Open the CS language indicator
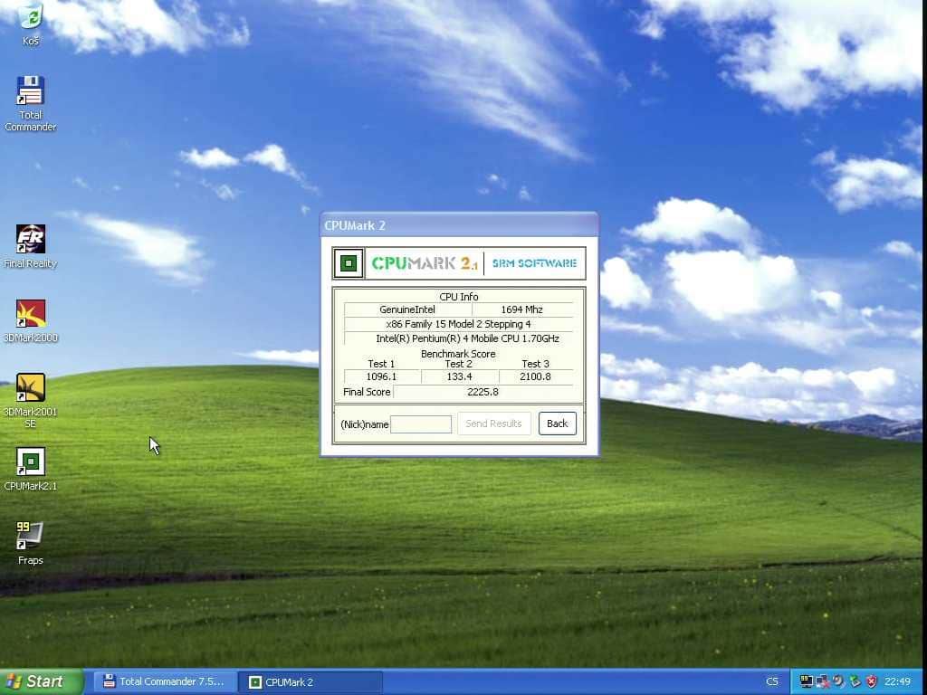This screenshot has width=927, height=695. [772, 681]
